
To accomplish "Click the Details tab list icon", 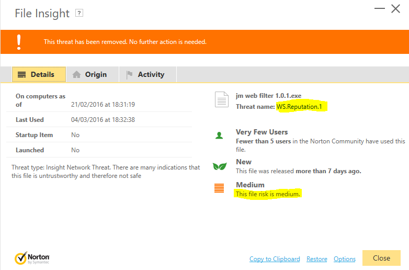I will [x=21, y=75].
